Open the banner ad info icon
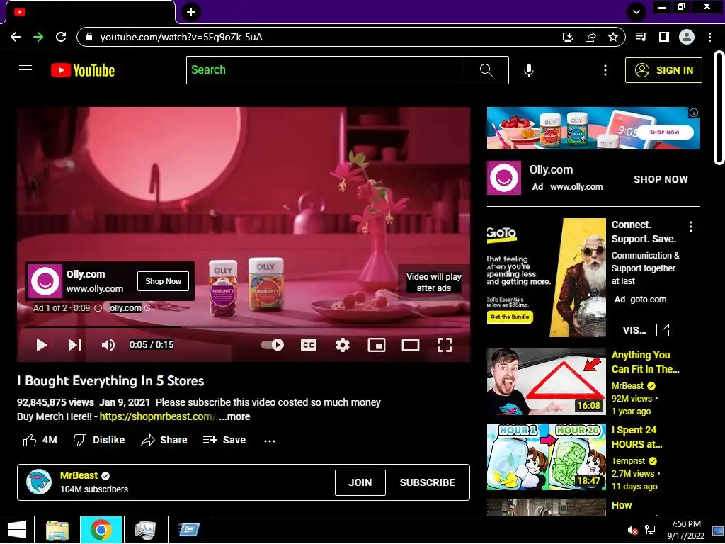The height and width of the screenshot is (544, 725). click(694, 113)
